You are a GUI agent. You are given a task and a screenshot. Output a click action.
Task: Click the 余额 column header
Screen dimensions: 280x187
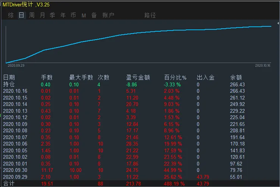point(236,78)
